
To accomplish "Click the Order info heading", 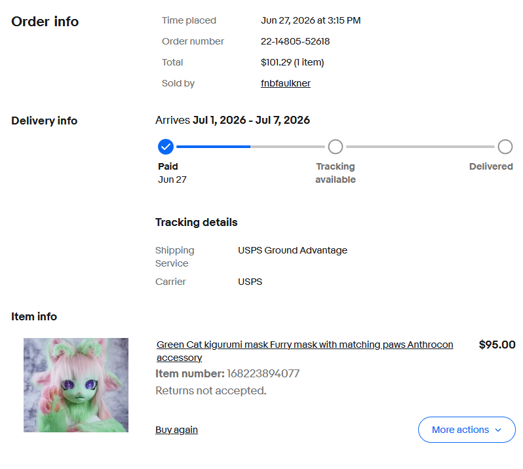I will (x=45, y=22).
